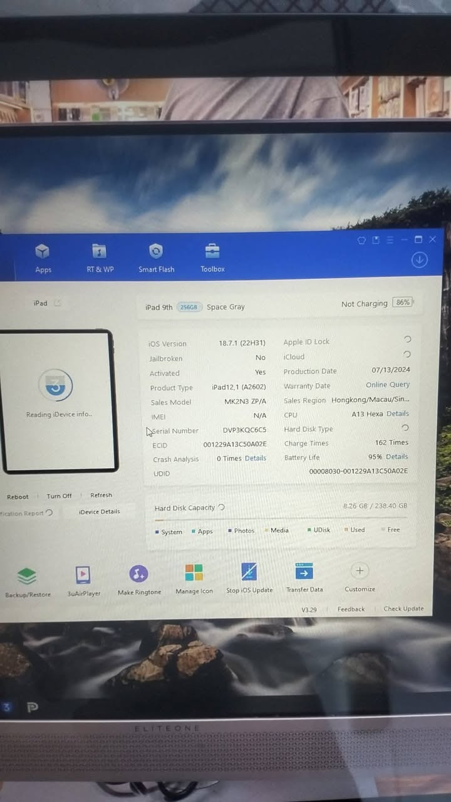Edit the iPad device name
The height and width of the screenshot is (802, 451).
[58, 303]
